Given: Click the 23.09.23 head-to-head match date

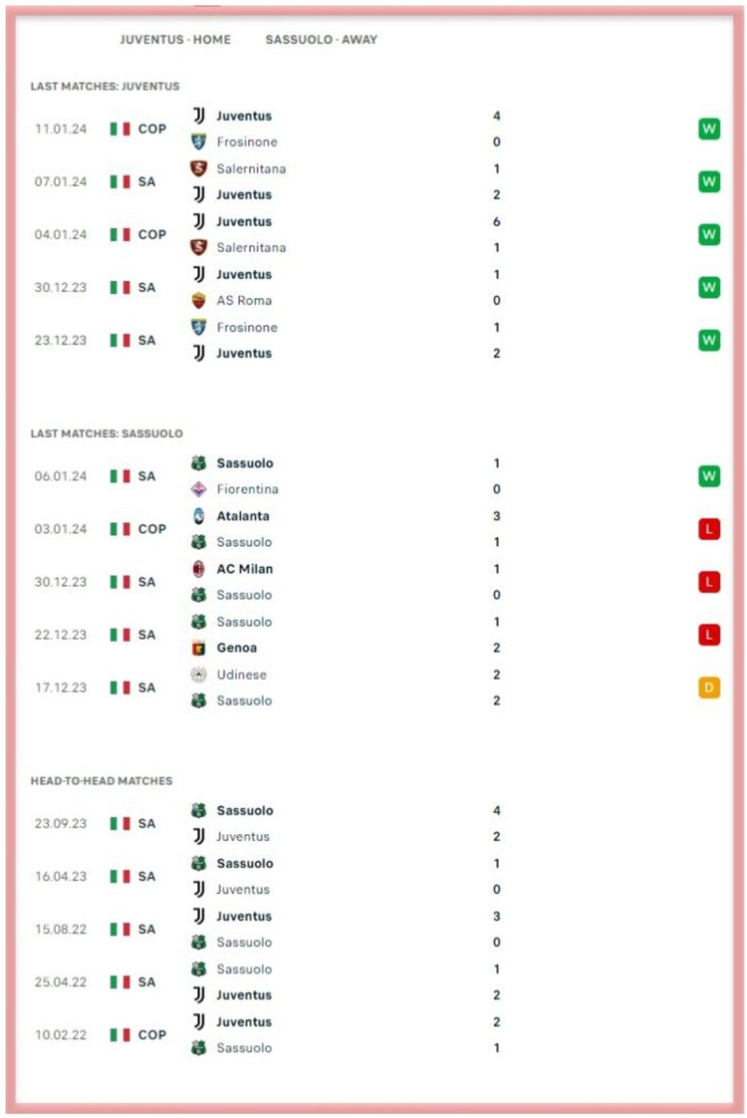Looking at the screenshot, I should point(60,824).
